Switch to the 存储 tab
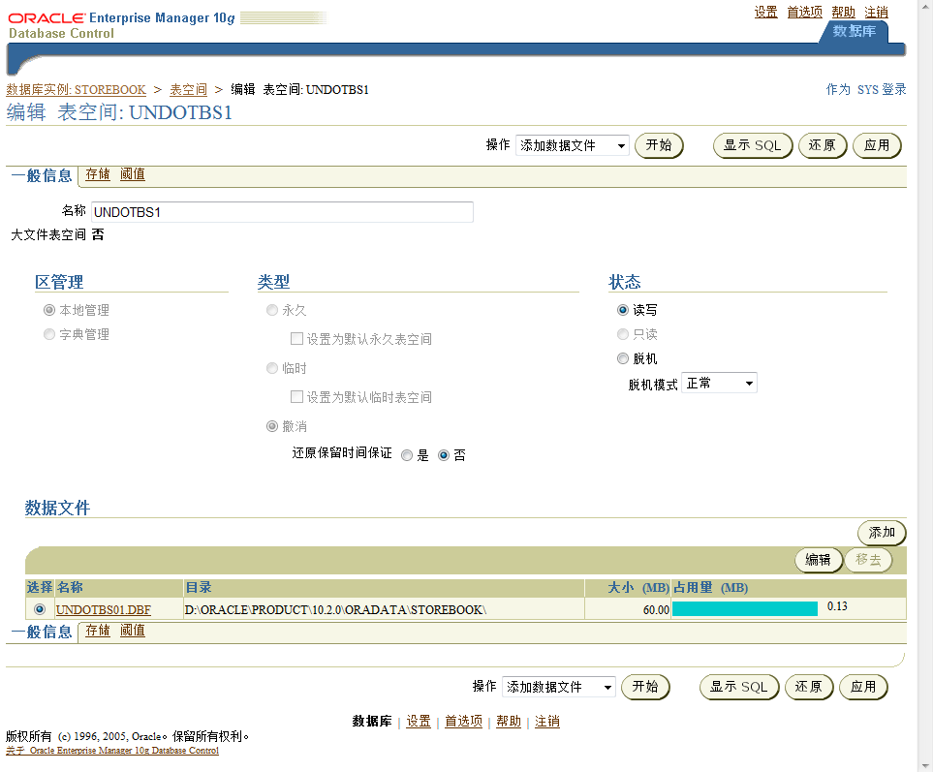 (97, 174)
